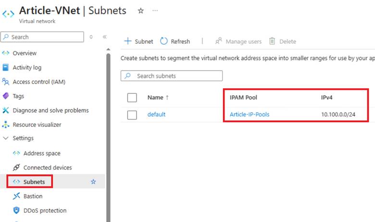Image resolution: width=375 pixels, height=222 pixels.
Task: Open Address space under Settings
Action: click(x=42, y=153)
